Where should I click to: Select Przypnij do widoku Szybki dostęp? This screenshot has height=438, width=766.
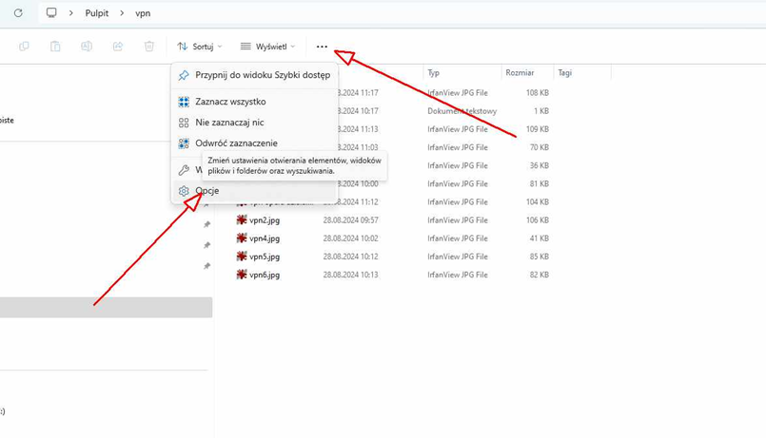(262, 75)
